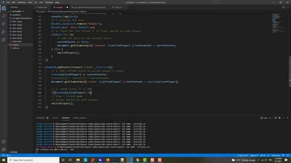291x163 pixels.
Task: Select the TERMINAL panel tab
Action: [65, 118]
